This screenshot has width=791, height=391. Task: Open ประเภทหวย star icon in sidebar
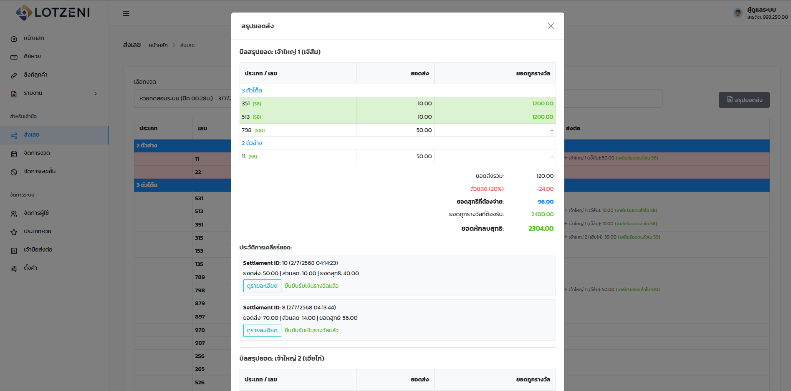pyautogui.click(x=14, y=232)
